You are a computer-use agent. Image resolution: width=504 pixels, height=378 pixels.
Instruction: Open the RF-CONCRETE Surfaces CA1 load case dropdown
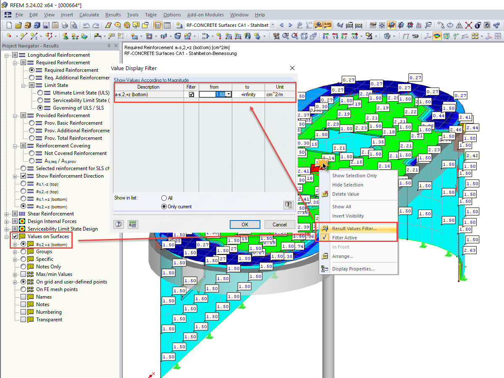coord(273,25)
